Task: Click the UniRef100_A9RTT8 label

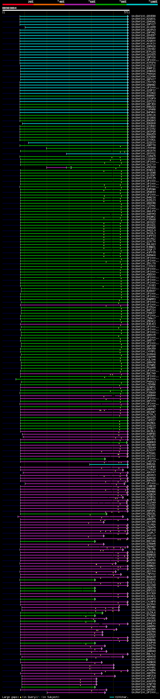Action: pos(144,145)
